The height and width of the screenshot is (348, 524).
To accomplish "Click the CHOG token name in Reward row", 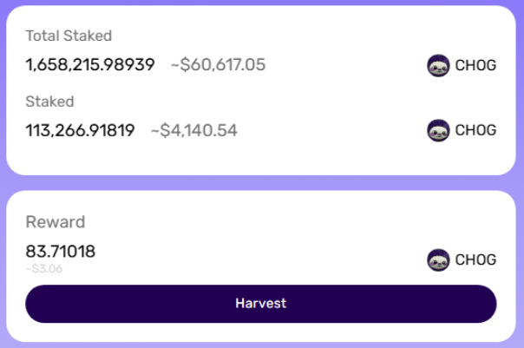I will pyautogui.click(x=475, y=259).
